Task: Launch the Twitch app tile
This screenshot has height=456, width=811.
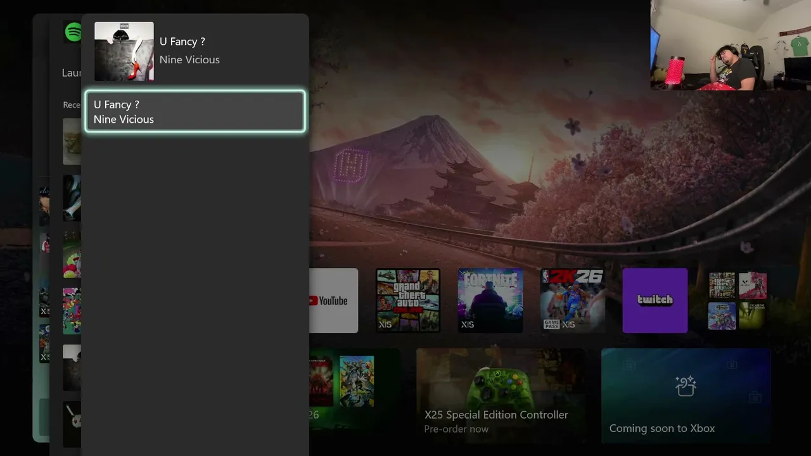Action: pyautogui.click(x=655, y=300)
